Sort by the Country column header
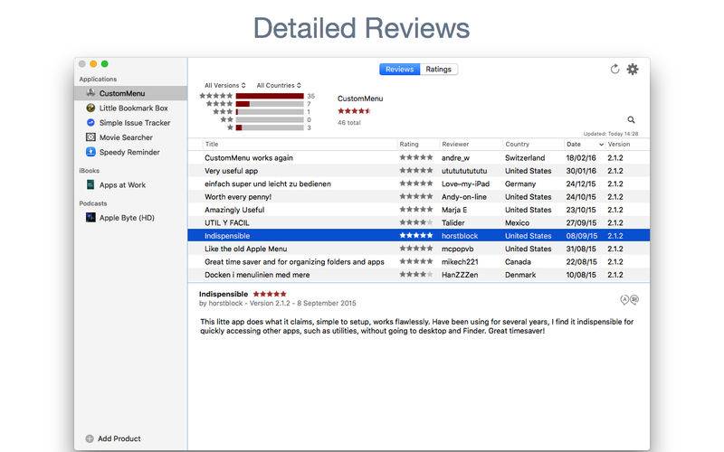 pyautogui.click(x=517, y=145)
